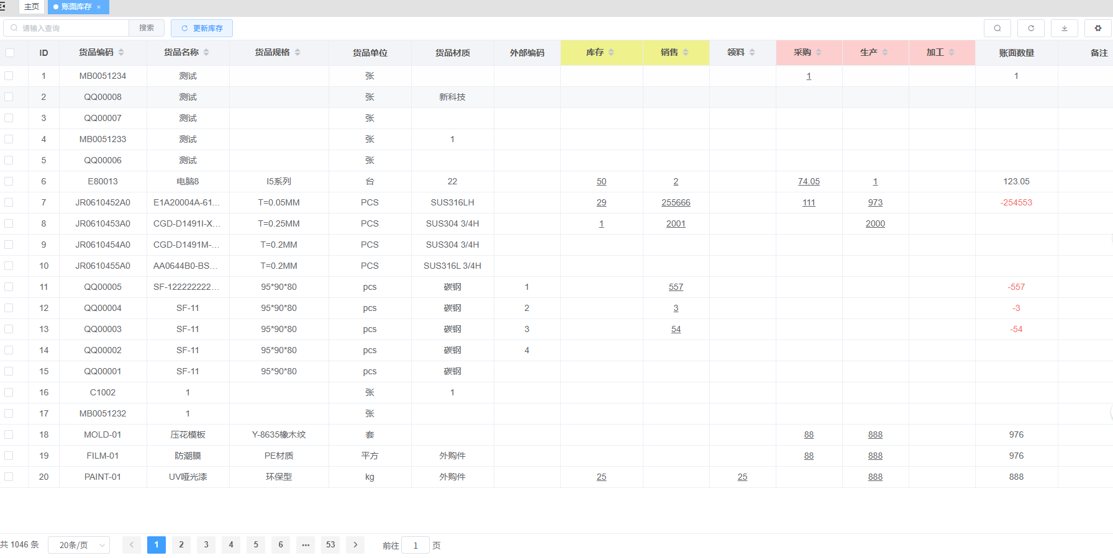Check the row checkbox for E80013

click(9, 181)
